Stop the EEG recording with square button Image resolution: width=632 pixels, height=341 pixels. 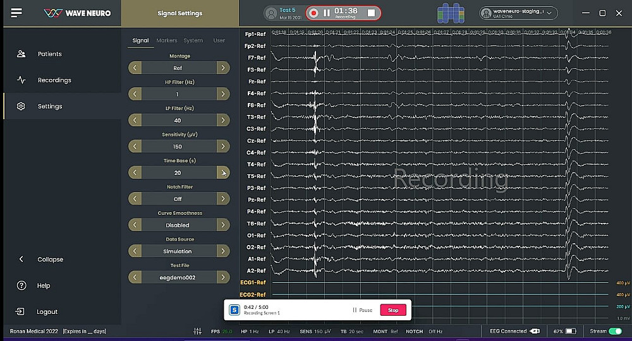coord(371,13)
